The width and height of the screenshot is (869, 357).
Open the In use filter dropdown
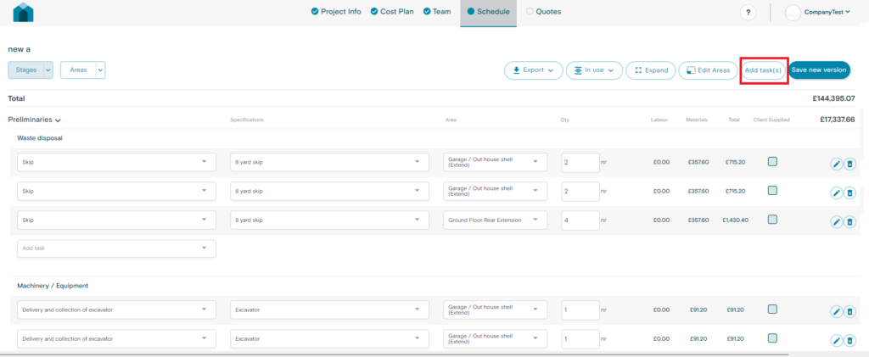click(x=595, y=70)
